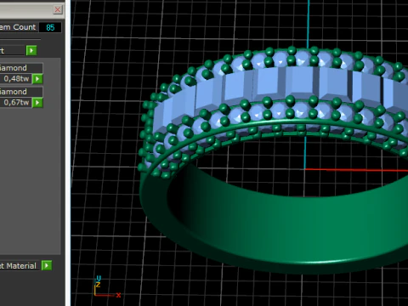Viewport: 408px width, 306px height.
Task: Click the field left of top green arrow
Action: [x=13, y=51]
